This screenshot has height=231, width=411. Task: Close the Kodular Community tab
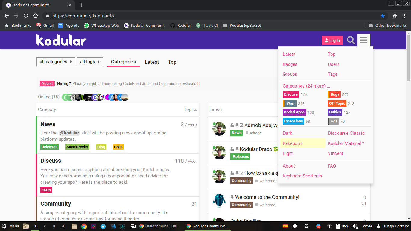point(70,5)
